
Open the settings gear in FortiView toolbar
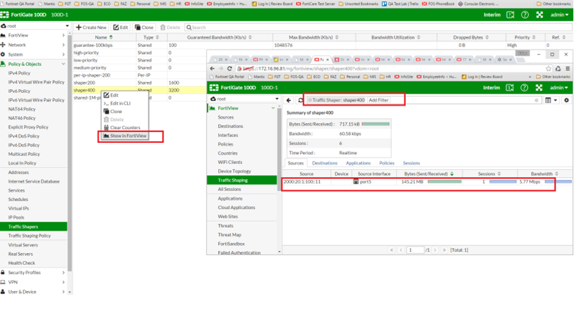(567, 100)
